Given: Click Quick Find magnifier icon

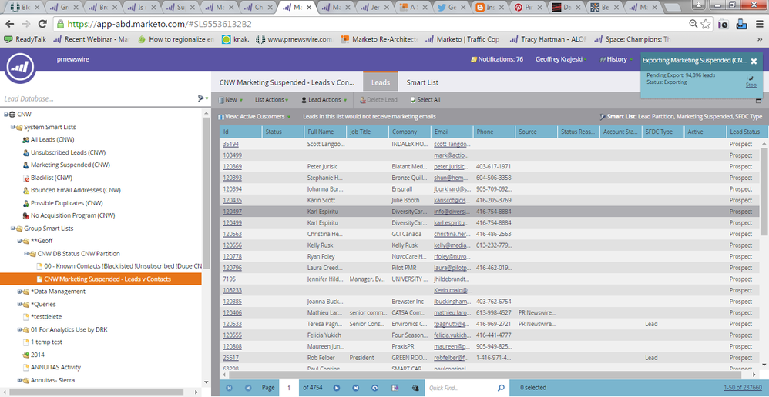Looking at the screenshot, I should pyautogui.click(x=501, y=388).
